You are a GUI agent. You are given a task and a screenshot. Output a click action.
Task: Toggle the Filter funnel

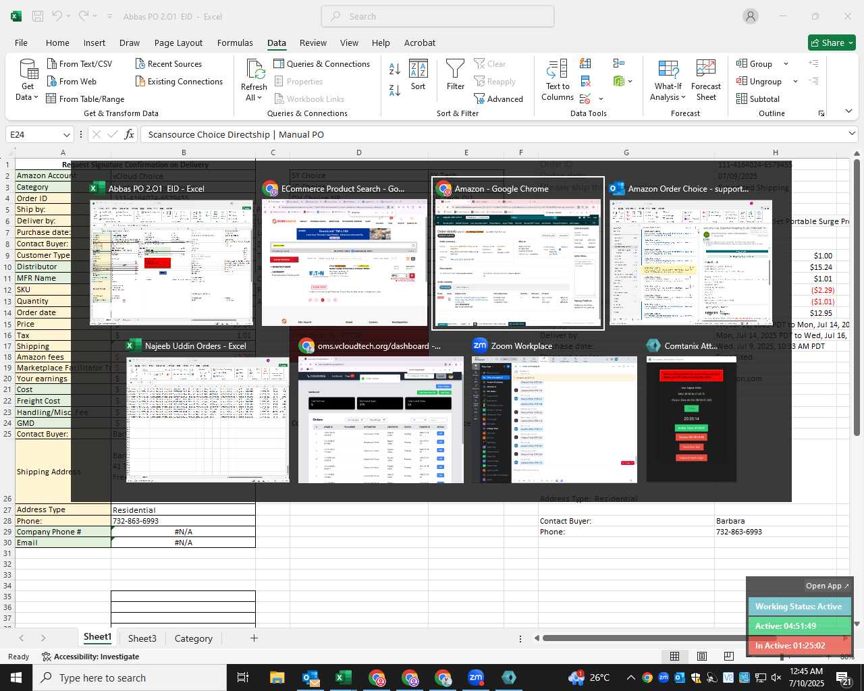(x=456, y=76)
